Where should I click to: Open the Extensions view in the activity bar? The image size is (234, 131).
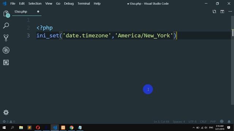coord(6,62)
